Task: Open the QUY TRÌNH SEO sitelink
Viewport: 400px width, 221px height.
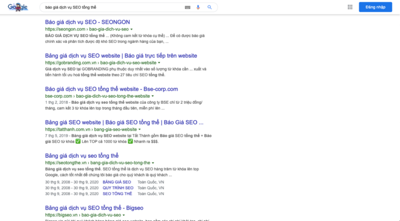Action: point(118,188)
